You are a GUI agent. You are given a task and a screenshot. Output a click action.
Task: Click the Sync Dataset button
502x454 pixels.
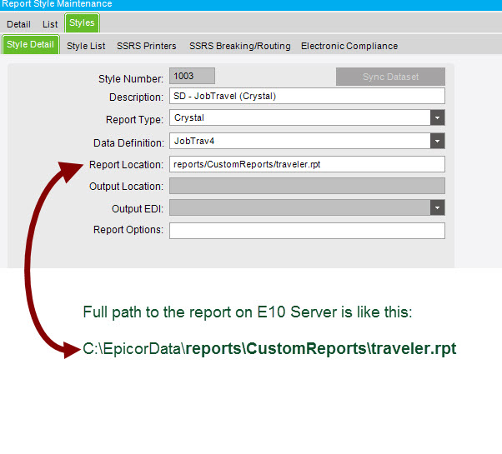tap(390, 77)
